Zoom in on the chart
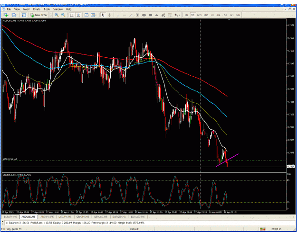This screenshot has height=232, width=297. [x=57, y=15]
